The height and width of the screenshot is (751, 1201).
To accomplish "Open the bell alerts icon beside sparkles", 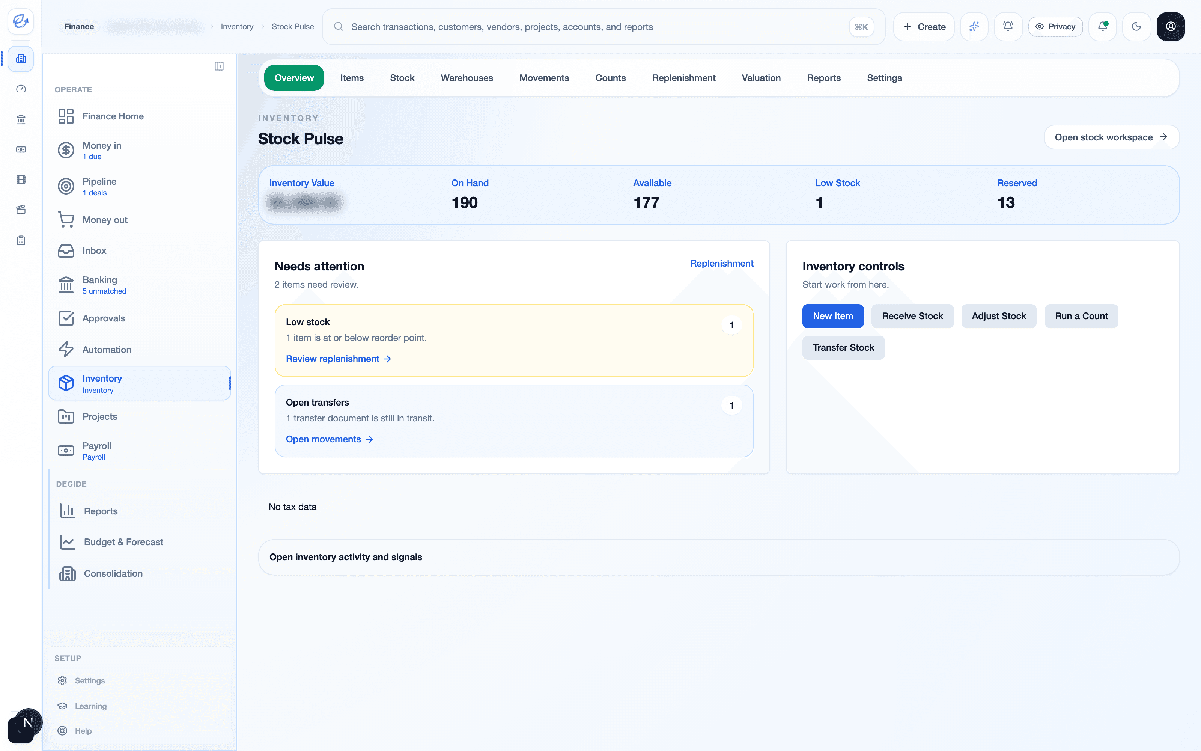I will (x=1008, y=27).
